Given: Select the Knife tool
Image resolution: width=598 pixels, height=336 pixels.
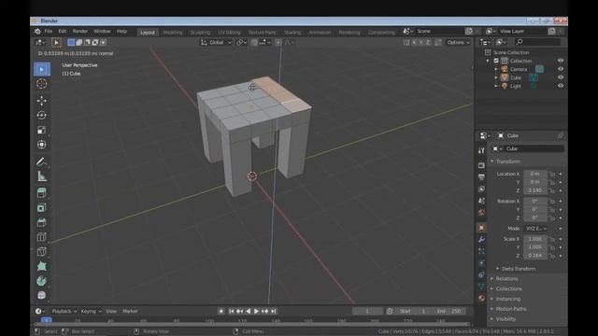Looking at the screenshot, I should pyautogui.click(x=41, y=252).
